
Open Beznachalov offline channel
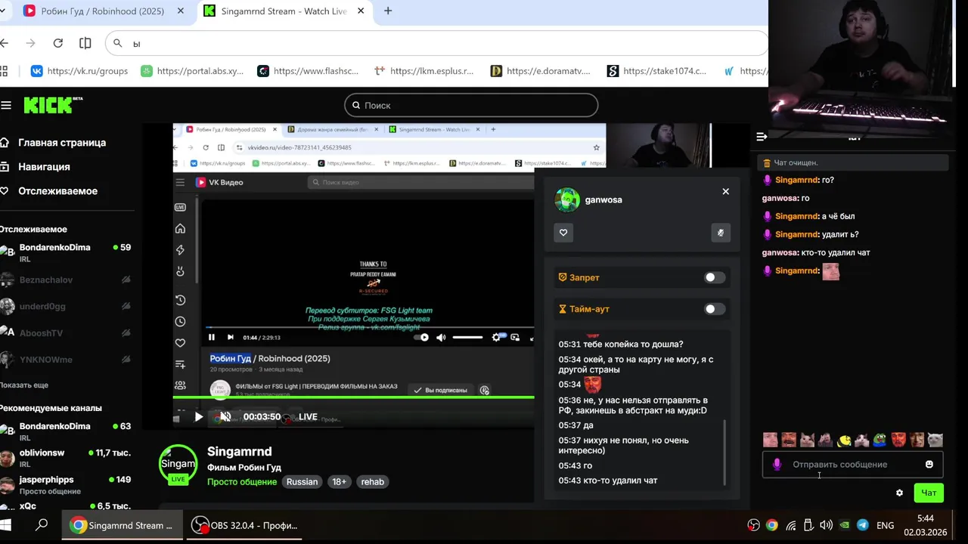[x=67, y=280]
